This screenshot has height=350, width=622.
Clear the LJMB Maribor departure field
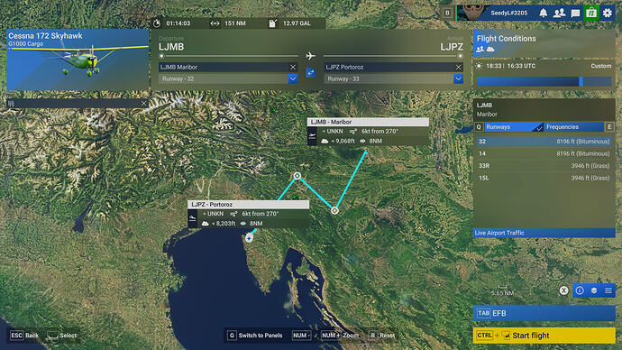click(293, 67)
